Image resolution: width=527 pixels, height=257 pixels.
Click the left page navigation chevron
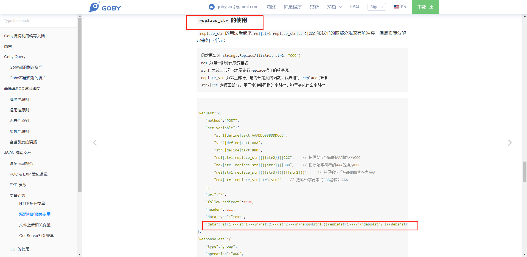point(95,143)
